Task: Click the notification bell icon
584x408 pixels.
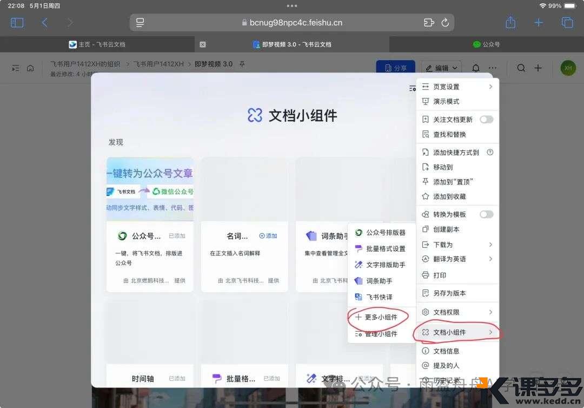Action: (476, 68)
